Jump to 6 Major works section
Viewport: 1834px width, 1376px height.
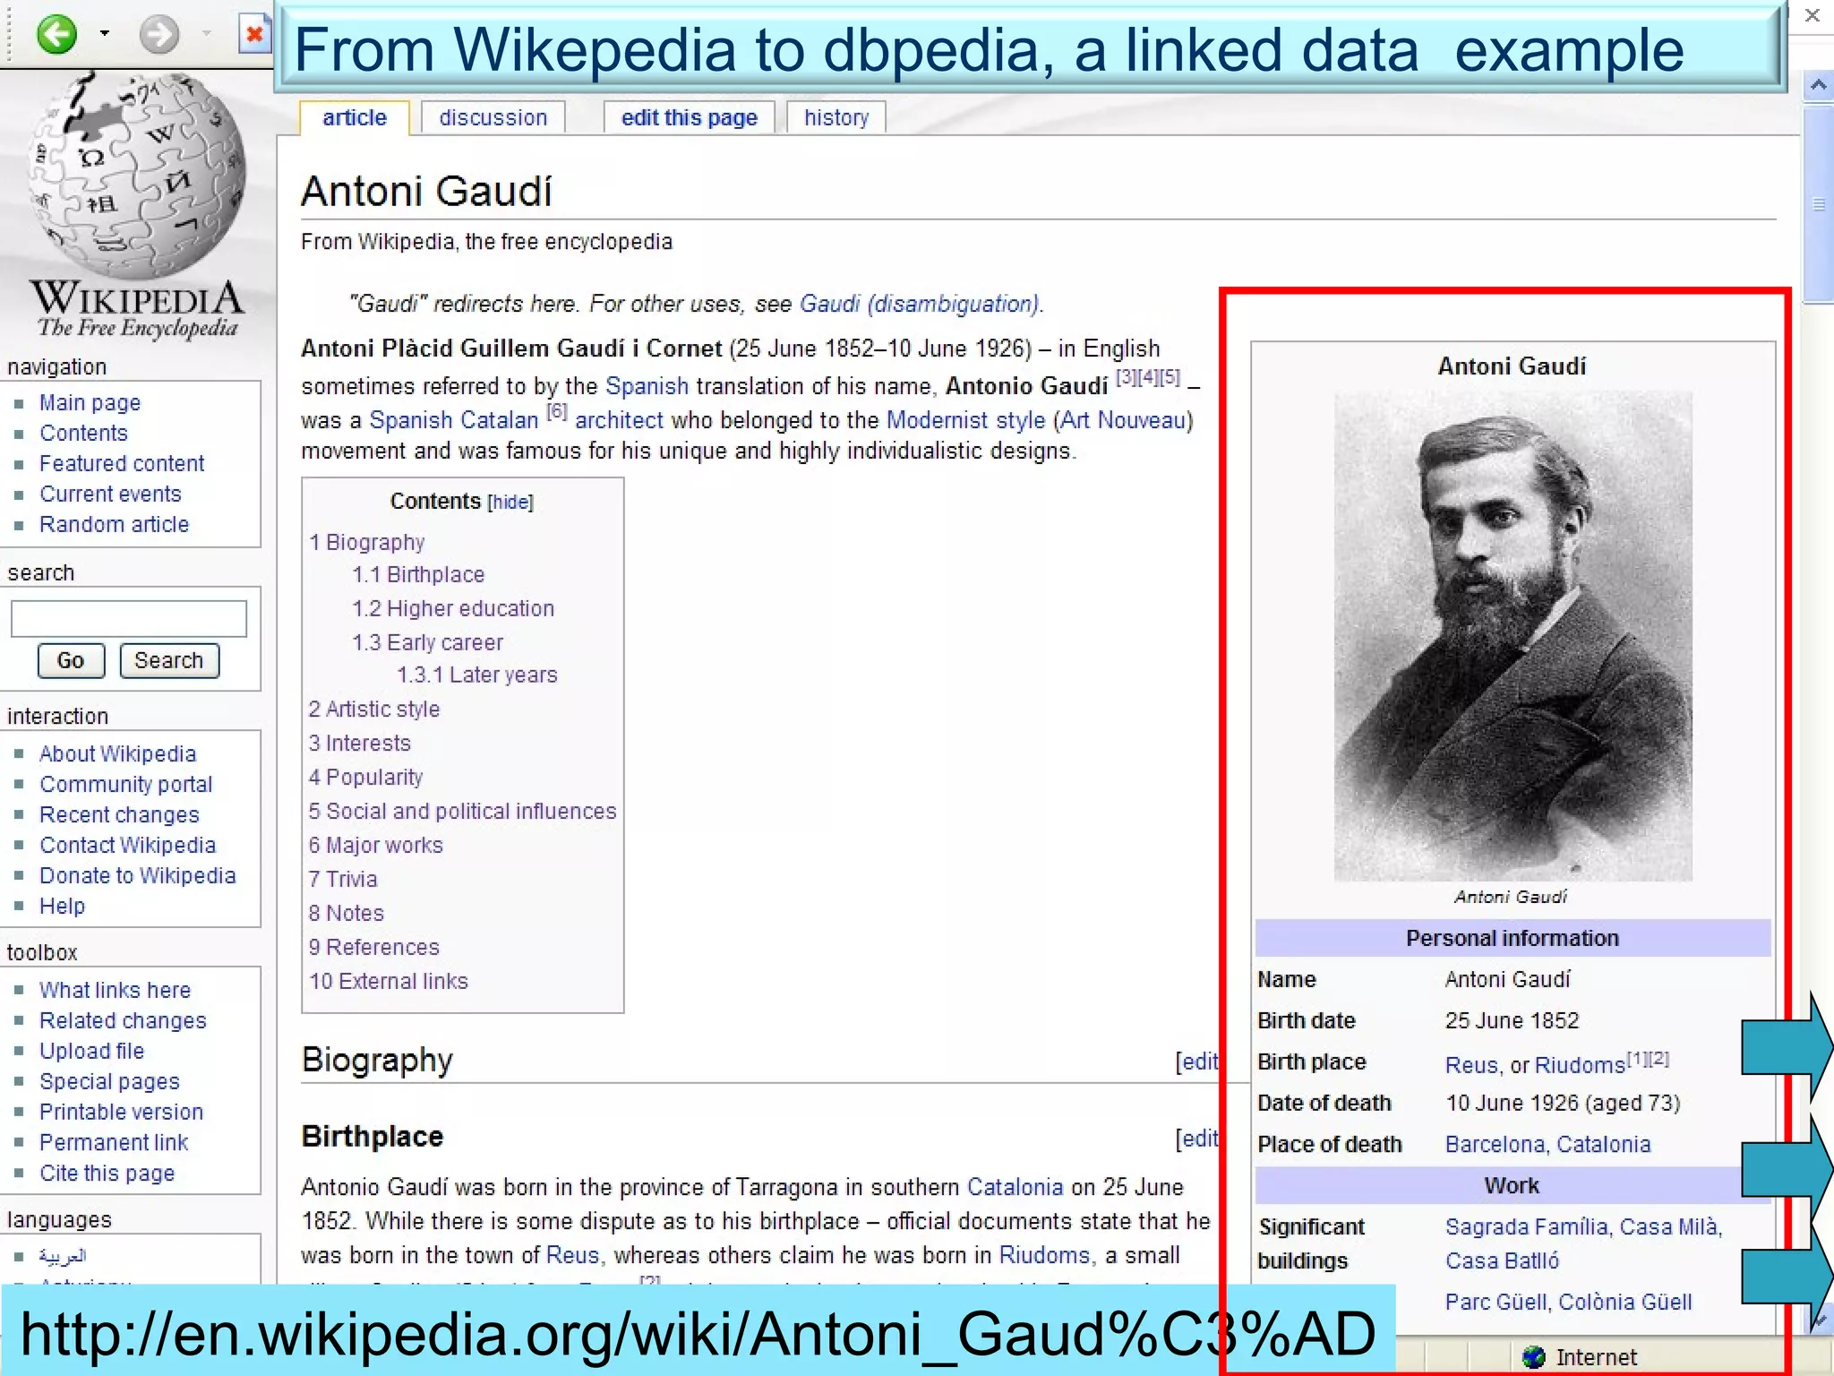(376, 845)
